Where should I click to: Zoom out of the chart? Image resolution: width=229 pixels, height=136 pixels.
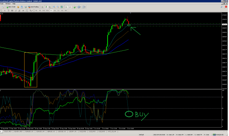[58, 7]
